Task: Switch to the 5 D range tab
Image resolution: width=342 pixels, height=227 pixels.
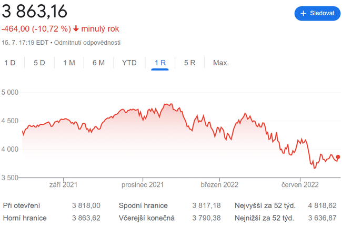Action: 39,63
